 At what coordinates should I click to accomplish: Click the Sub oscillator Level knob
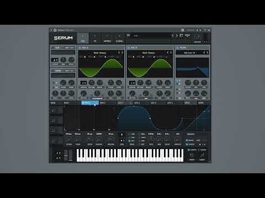click(x=71, y=59)
